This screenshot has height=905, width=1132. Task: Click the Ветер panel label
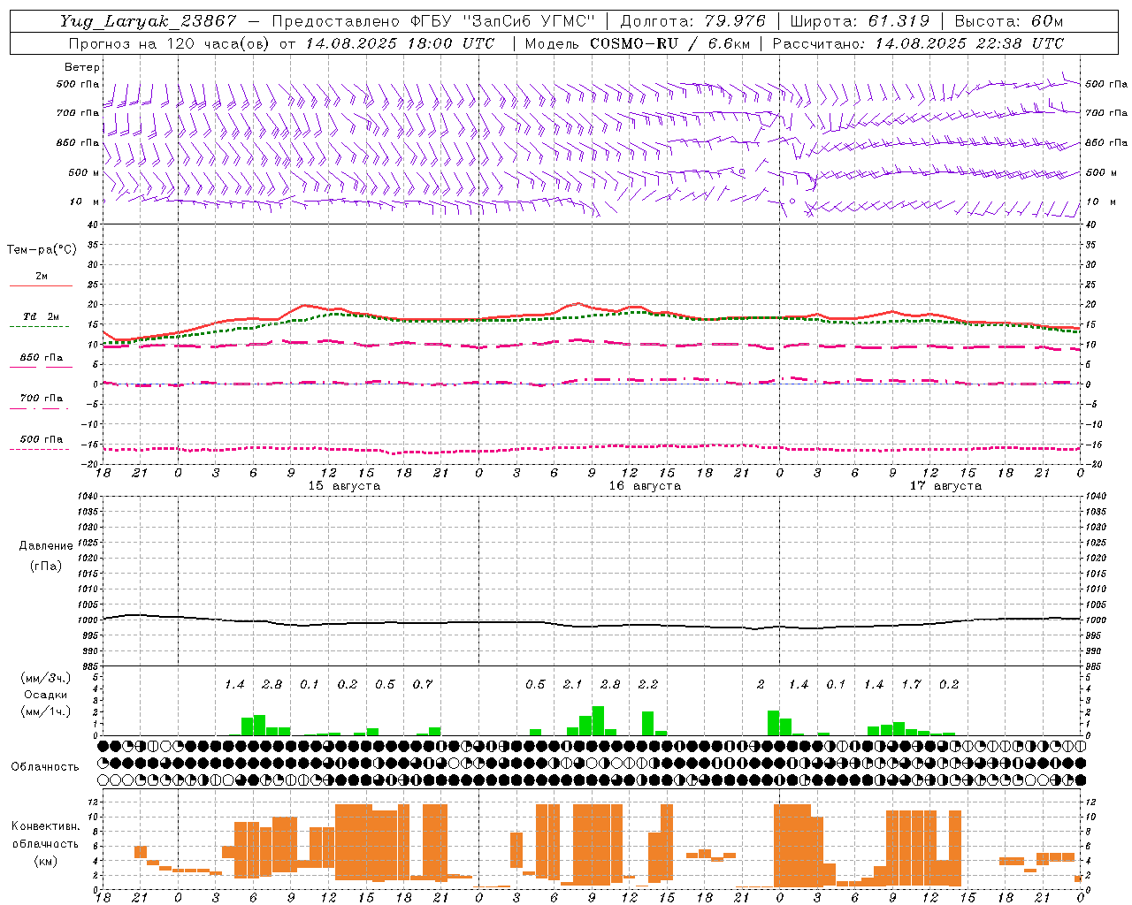82,67
